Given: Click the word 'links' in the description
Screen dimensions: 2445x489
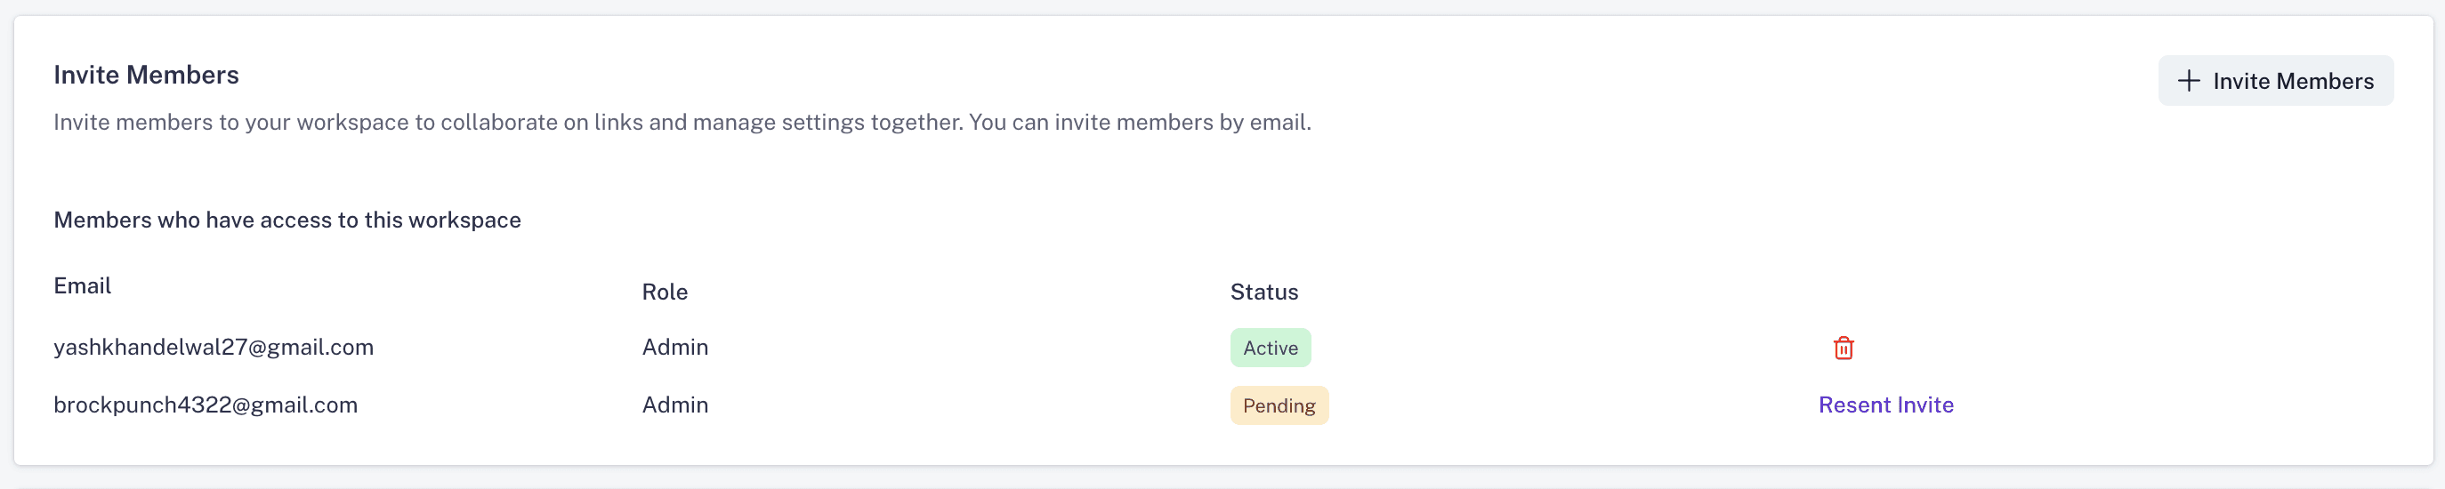Looking at the screenshot, I should click(617, 123).
